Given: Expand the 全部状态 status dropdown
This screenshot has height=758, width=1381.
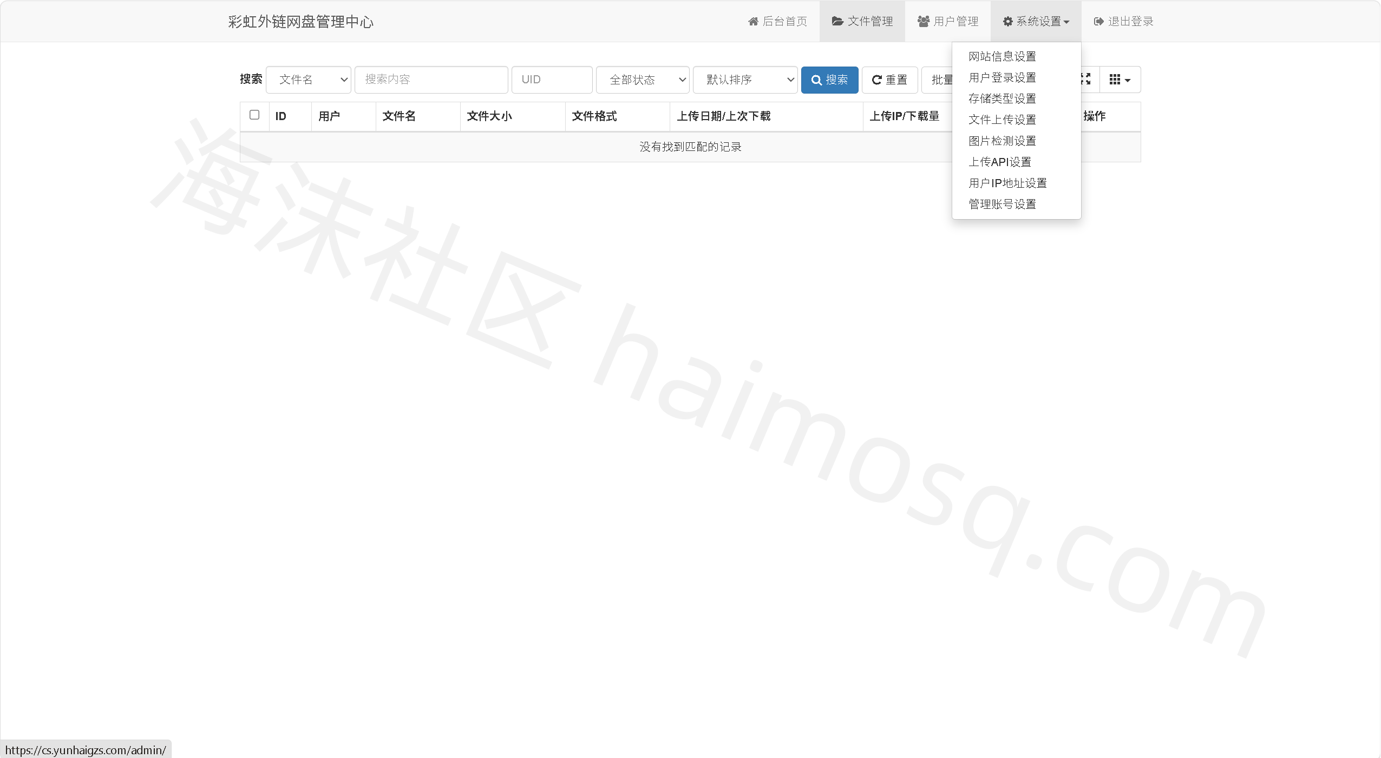Looking at the screenshot, I should pos(643,80).
